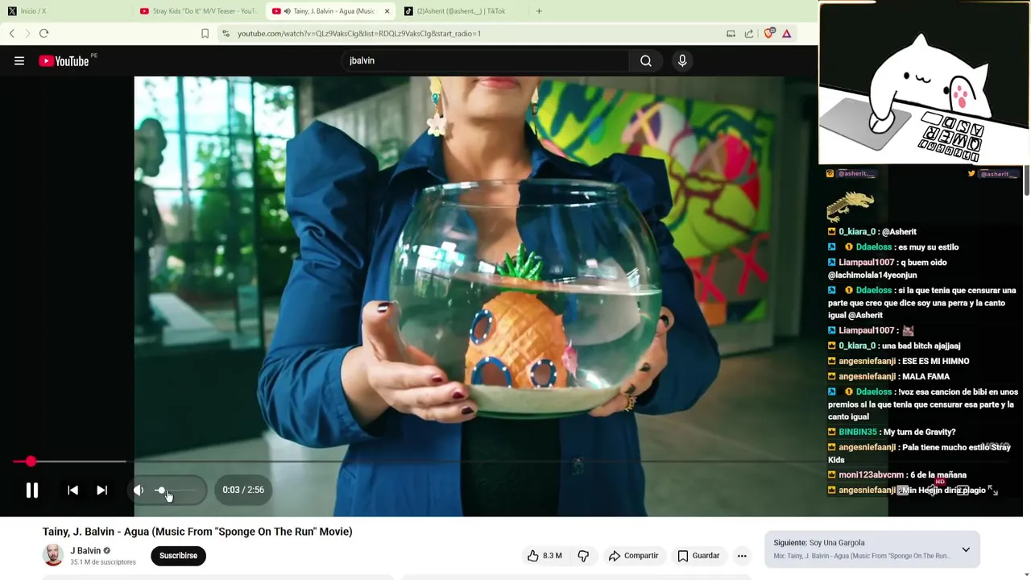The image size is (1031, 580).
Task: Expand the Siguiente playlist panel chevron
Action: 966,549
